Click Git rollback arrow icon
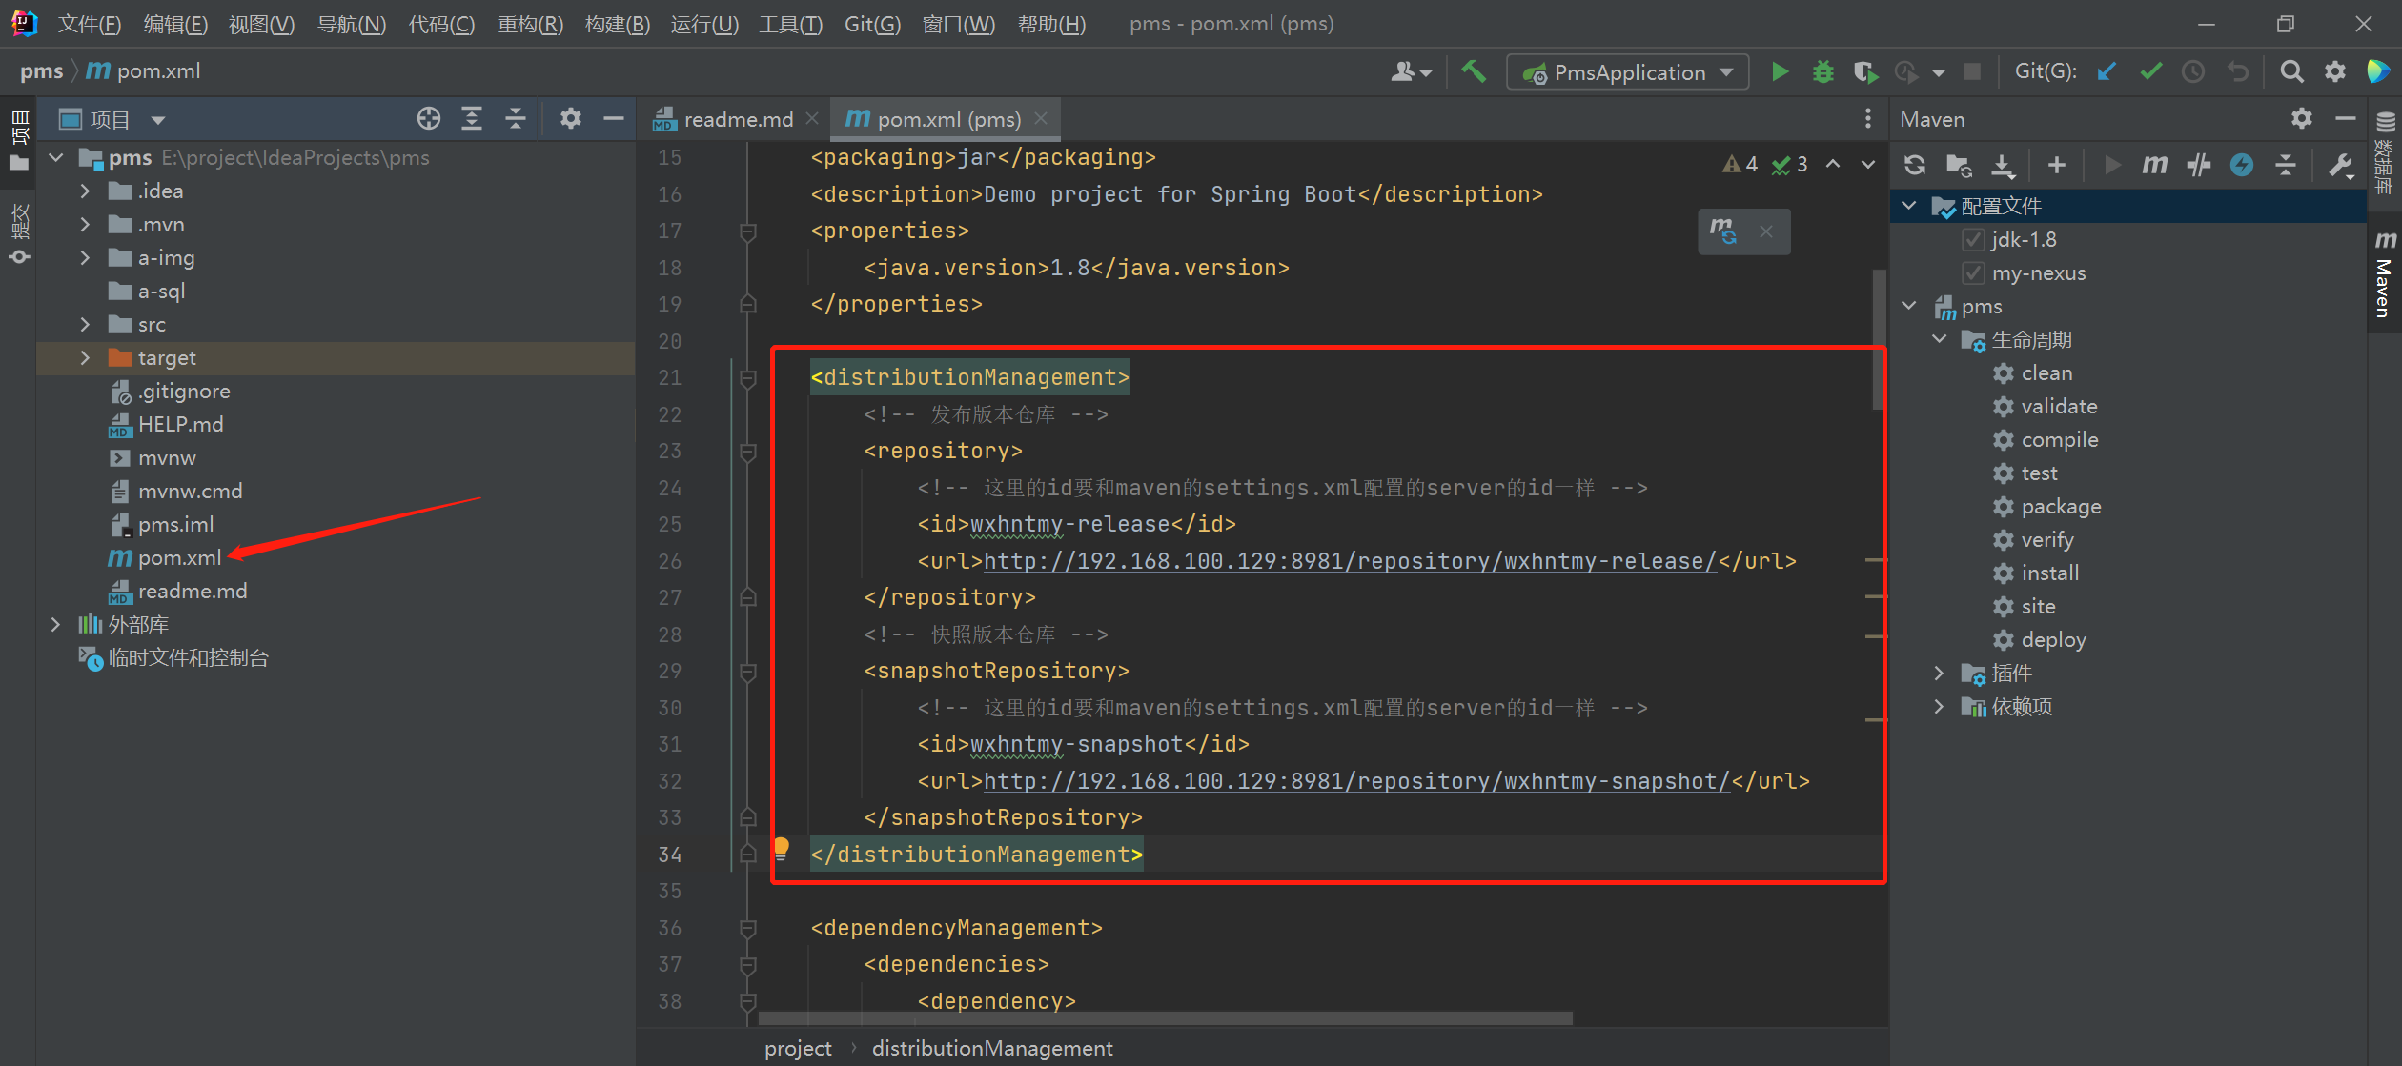The image size is (2402, 1066). pos(2237,72)
